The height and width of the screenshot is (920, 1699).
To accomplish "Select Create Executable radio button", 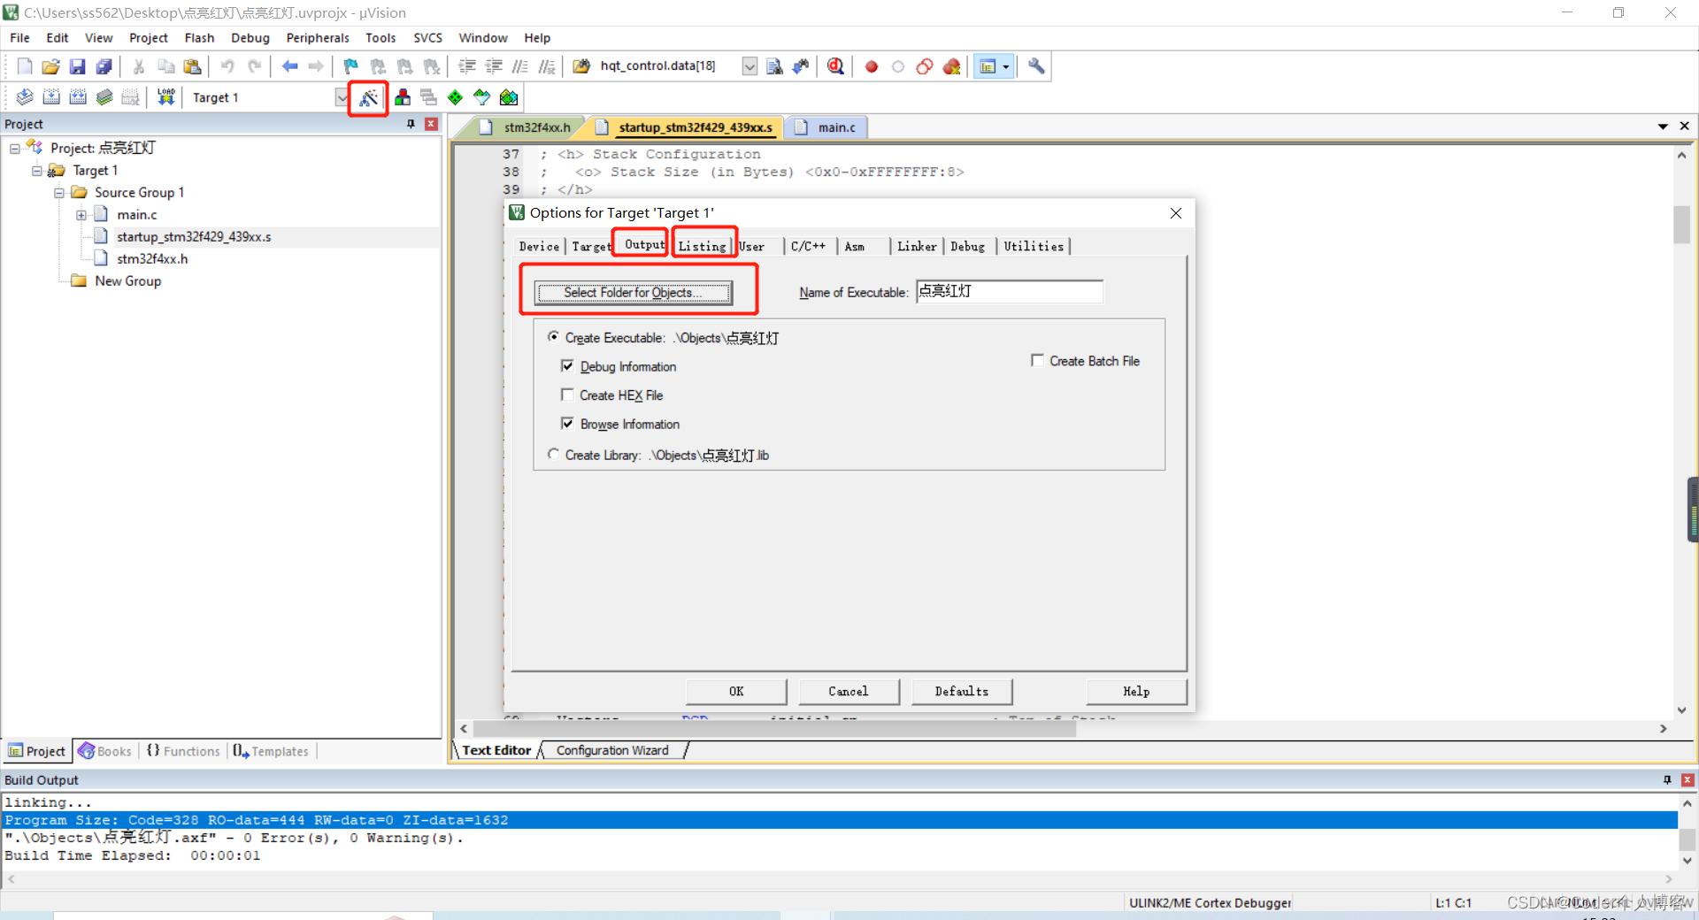I will (x=553, y=337).
